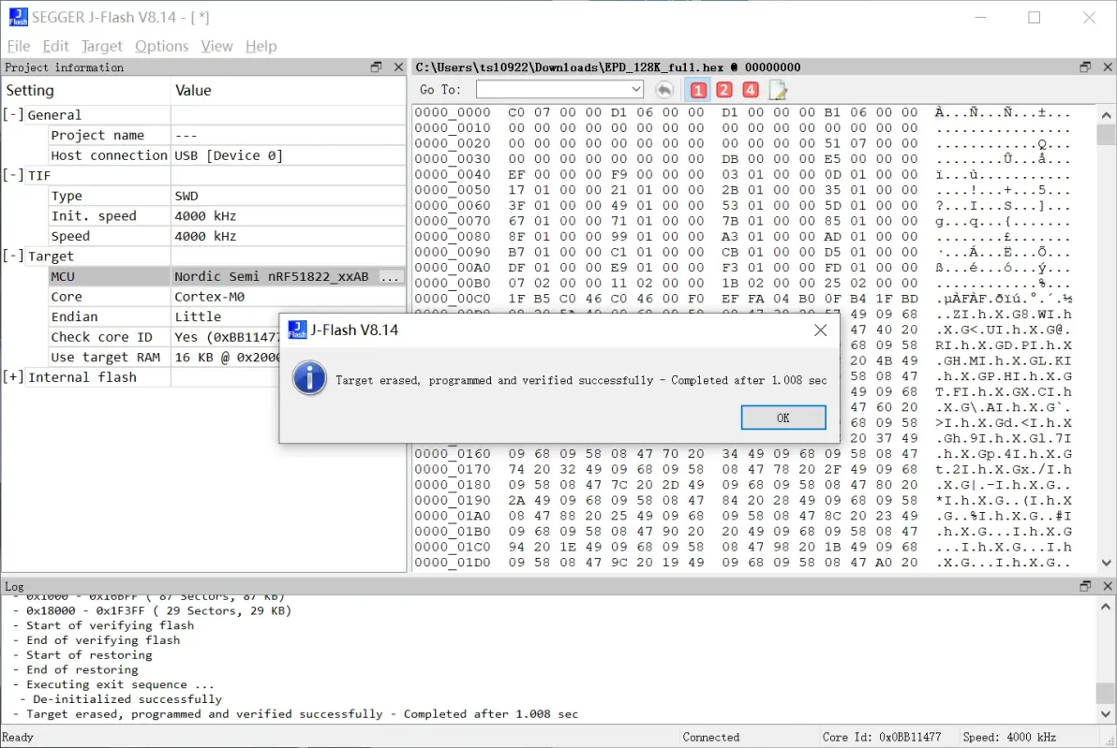Close the Project information panel

coord(398,66)
